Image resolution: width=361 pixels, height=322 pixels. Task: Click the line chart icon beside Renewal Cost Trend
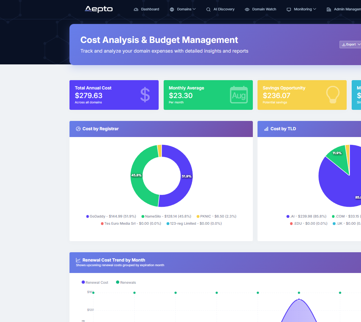tap(78, 260)
